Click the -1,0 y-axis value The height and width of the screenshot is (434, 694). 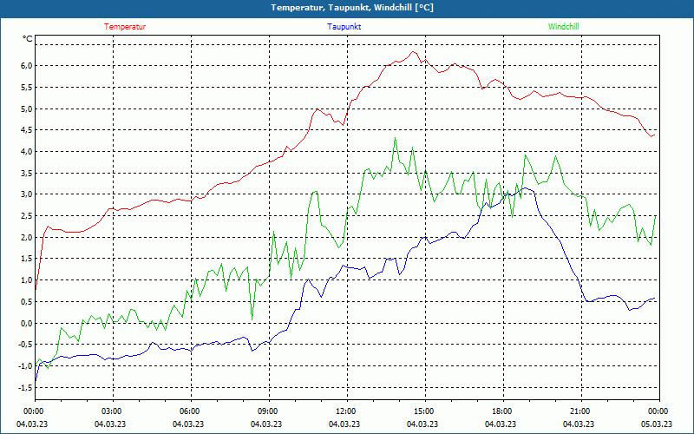[26, 366]
